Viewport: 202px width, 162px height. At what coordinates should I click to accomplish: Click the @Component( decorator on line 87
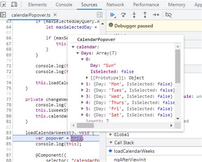[x=51, y=155]
